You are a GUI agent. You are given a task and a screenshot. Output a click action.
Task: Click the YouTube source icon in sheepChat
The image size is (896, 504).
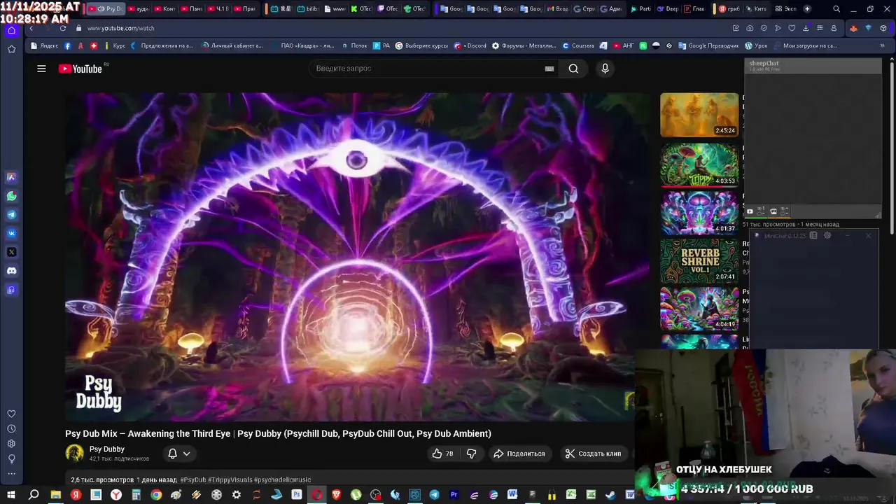(x=750, y=211)
